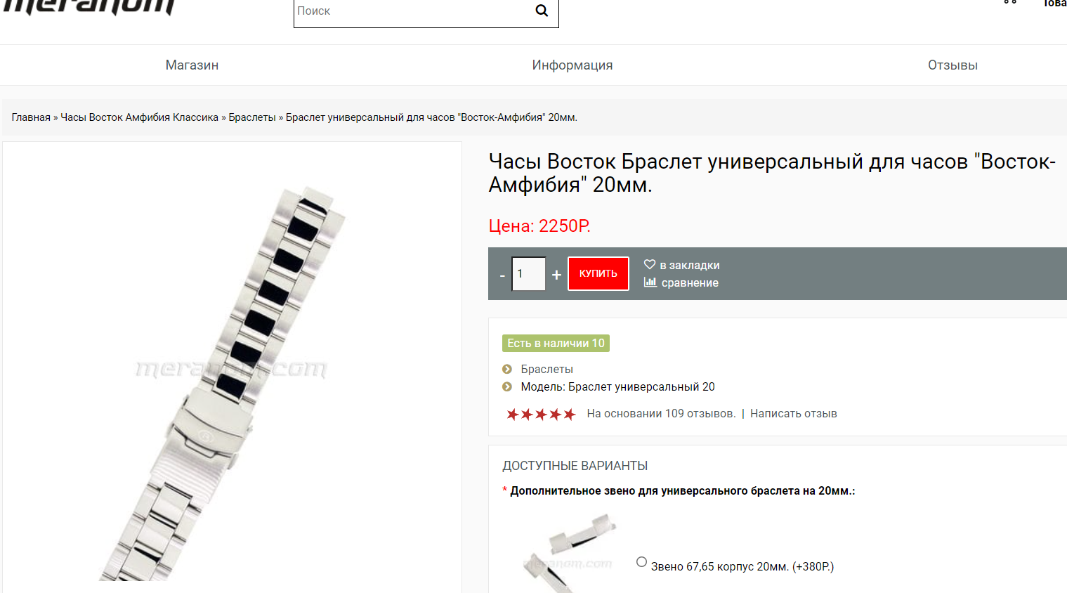Open Часы Восток Амфибия Классика breadcrumb

pyautogui.click(x=140, y=117)
